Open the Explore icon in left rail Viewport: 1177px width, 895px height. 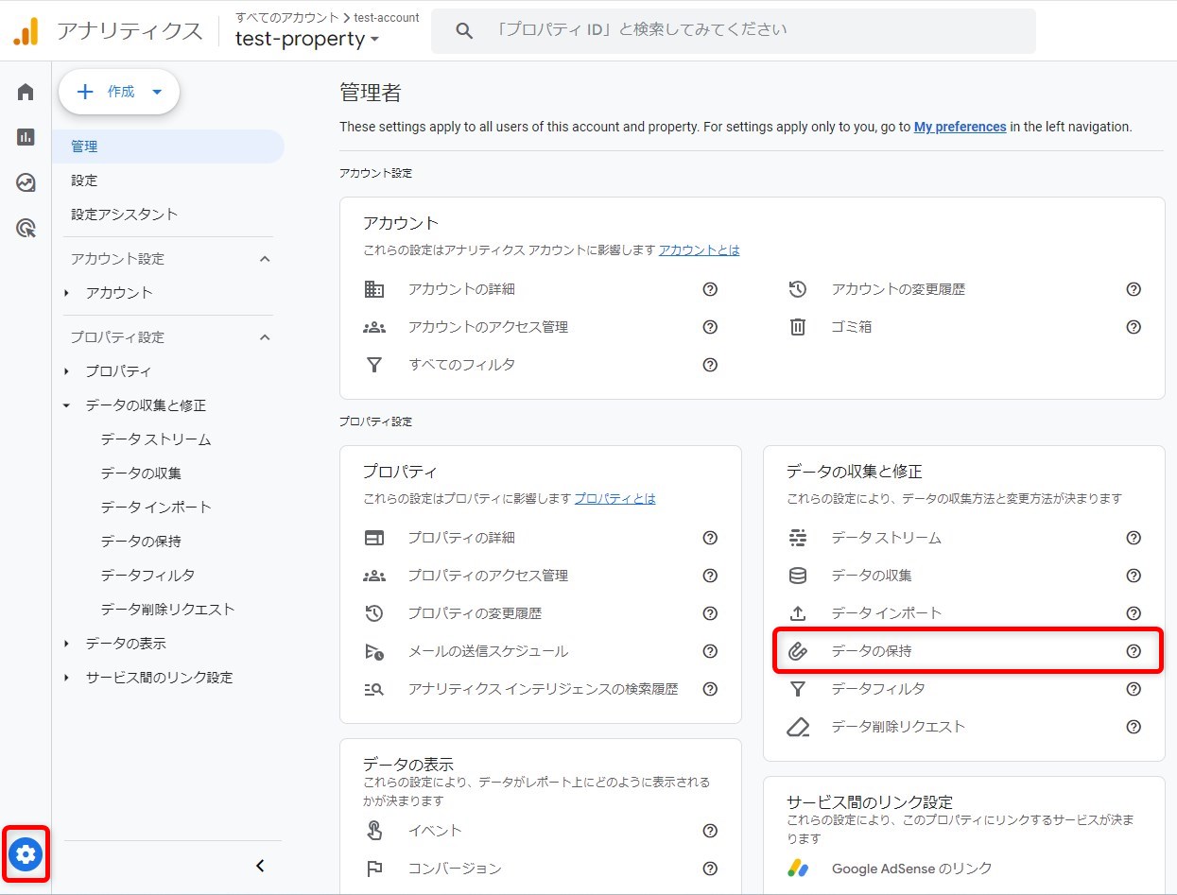tap(26, 182)
